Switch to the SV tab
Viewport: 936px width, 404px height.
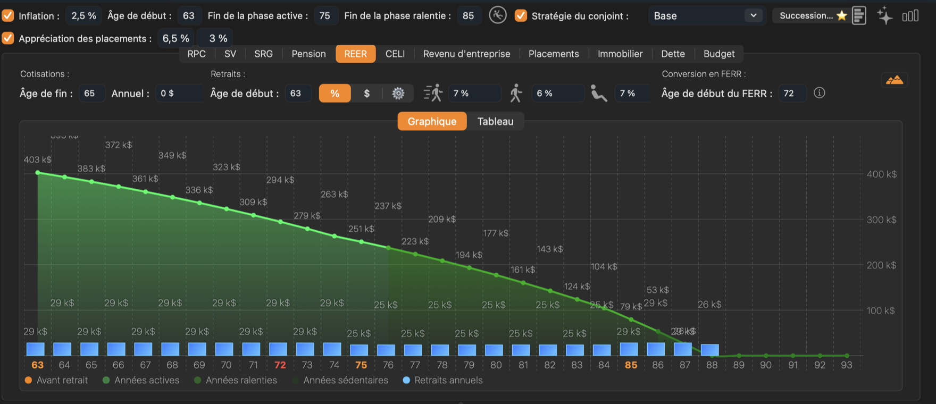pos(230,54)
